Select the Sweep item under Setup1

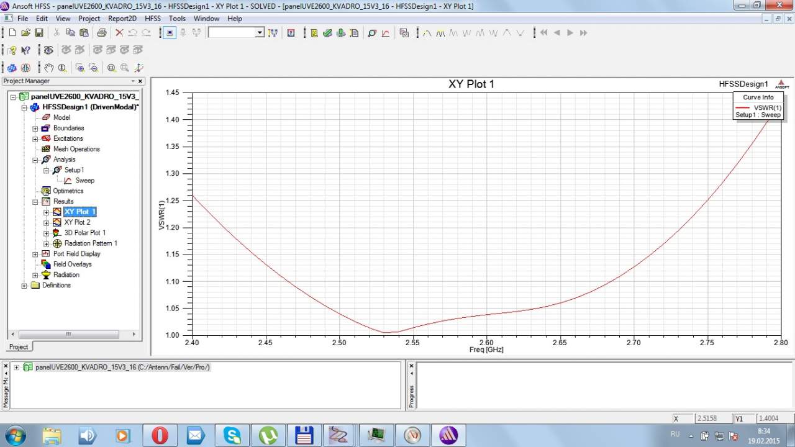click(x=85, y=181)
